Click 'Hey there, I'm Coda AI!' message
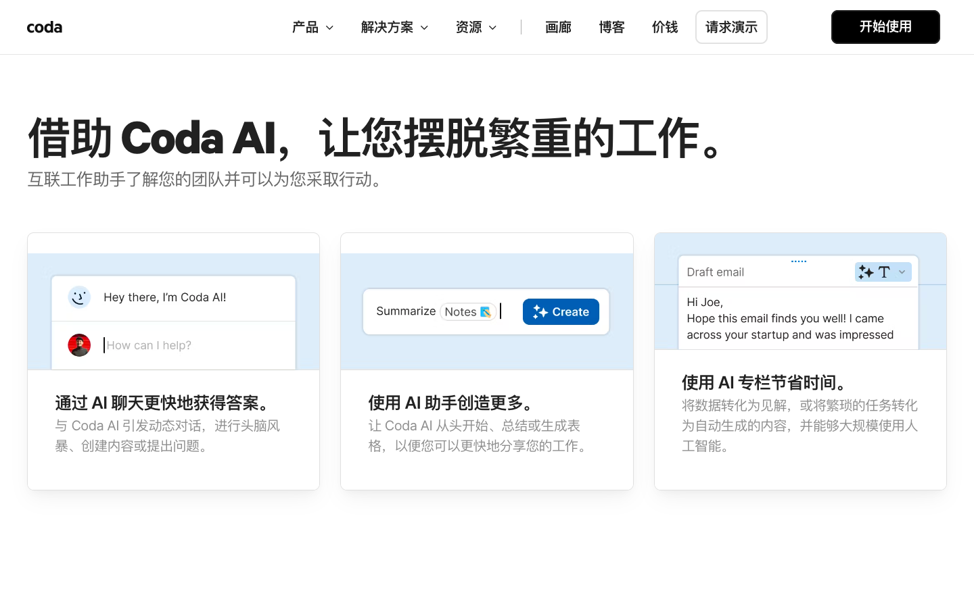 165,297
